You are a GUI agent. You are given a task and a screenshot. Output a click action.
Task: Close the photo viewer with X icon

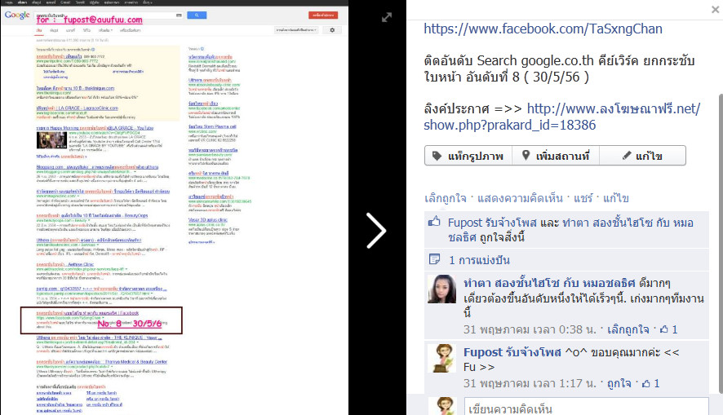tap(715, 9)
